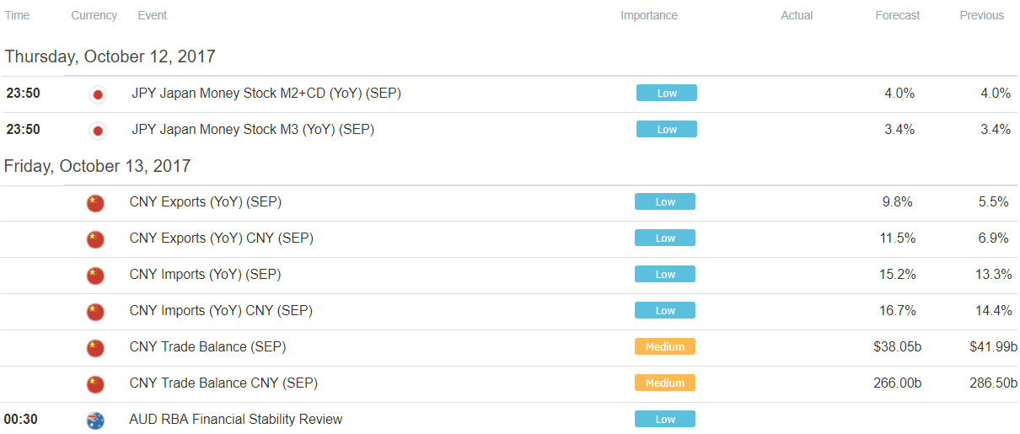The image size is (1020, 434).
Task: Click the Japan flag icon beside Money Stock M3
Action: pos(98,131)
